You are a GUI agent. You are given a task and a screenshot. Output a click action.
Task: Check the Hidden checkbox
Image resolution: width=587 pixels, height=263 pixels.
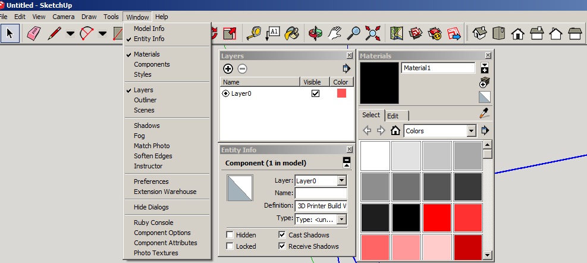pos(230,235)
